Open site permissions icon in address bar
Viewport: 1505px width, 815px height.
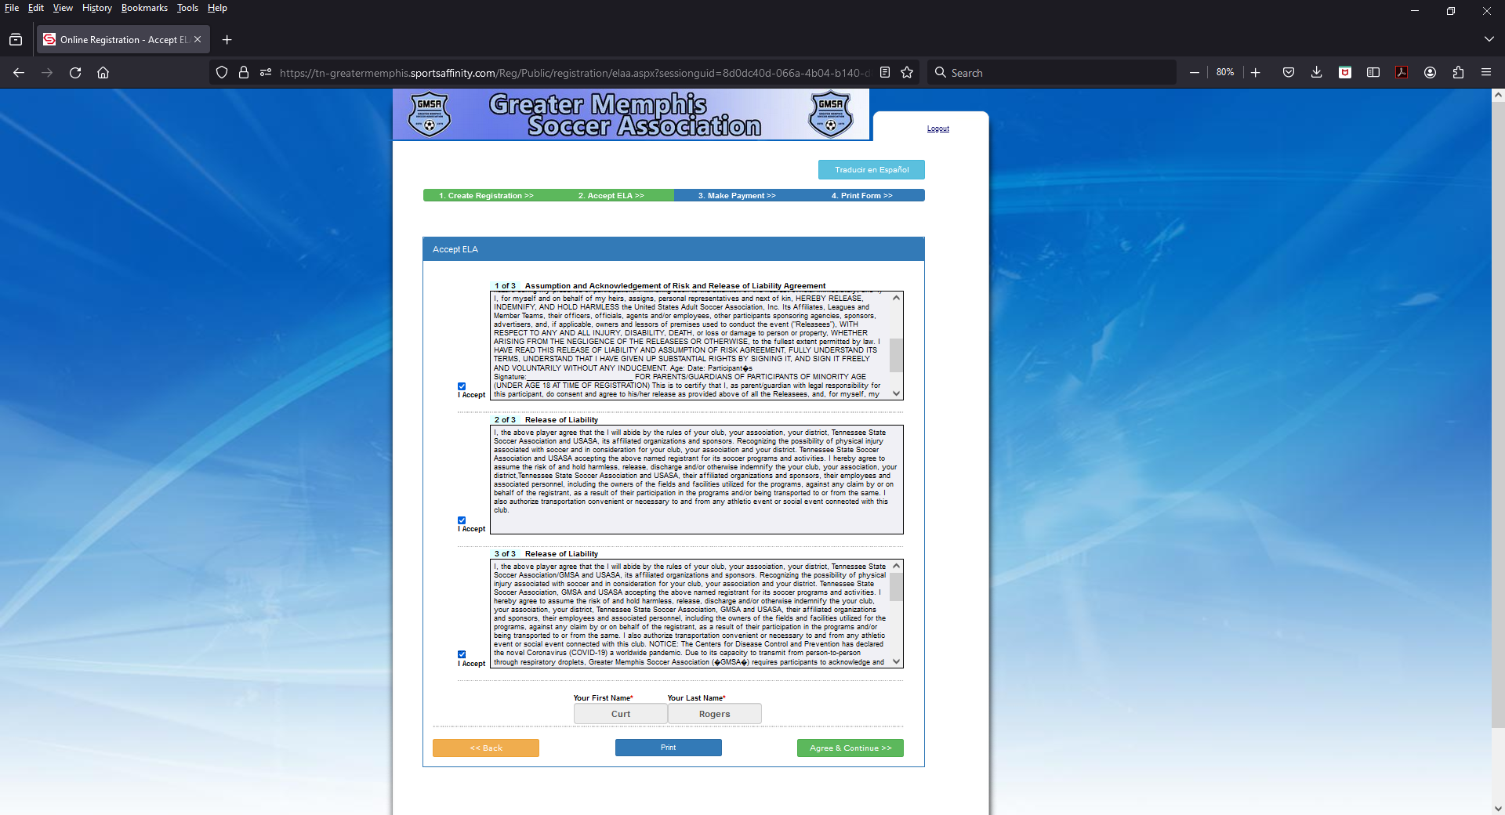[x=266, y=72]
